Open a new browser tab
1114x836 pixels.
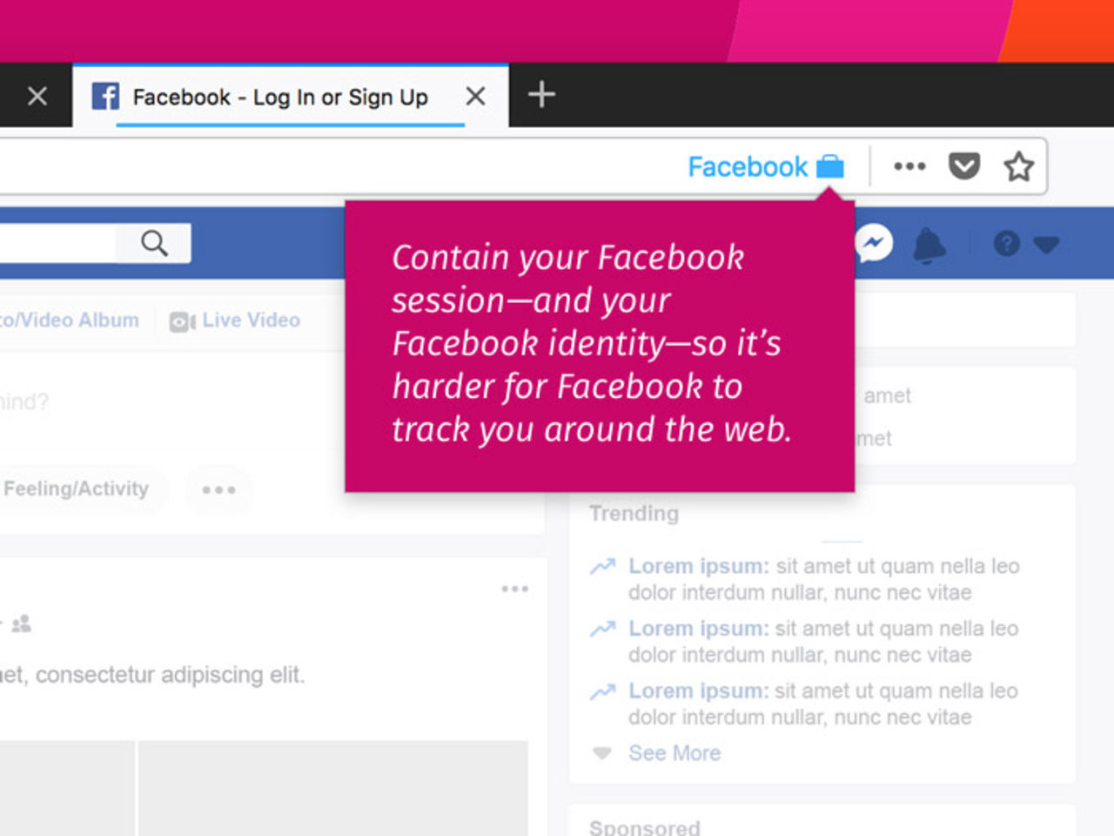pos(540,95)
